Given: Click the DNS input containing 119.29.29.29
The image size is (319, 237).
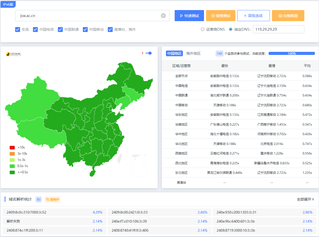Looking at the screenshot, I should click(278, 29).
